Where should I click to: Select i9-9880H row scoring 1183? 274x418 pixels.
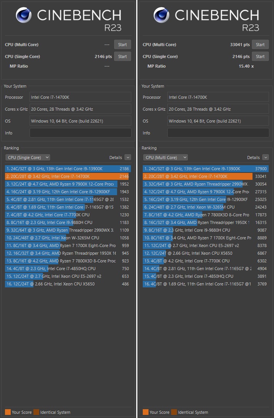68,222
